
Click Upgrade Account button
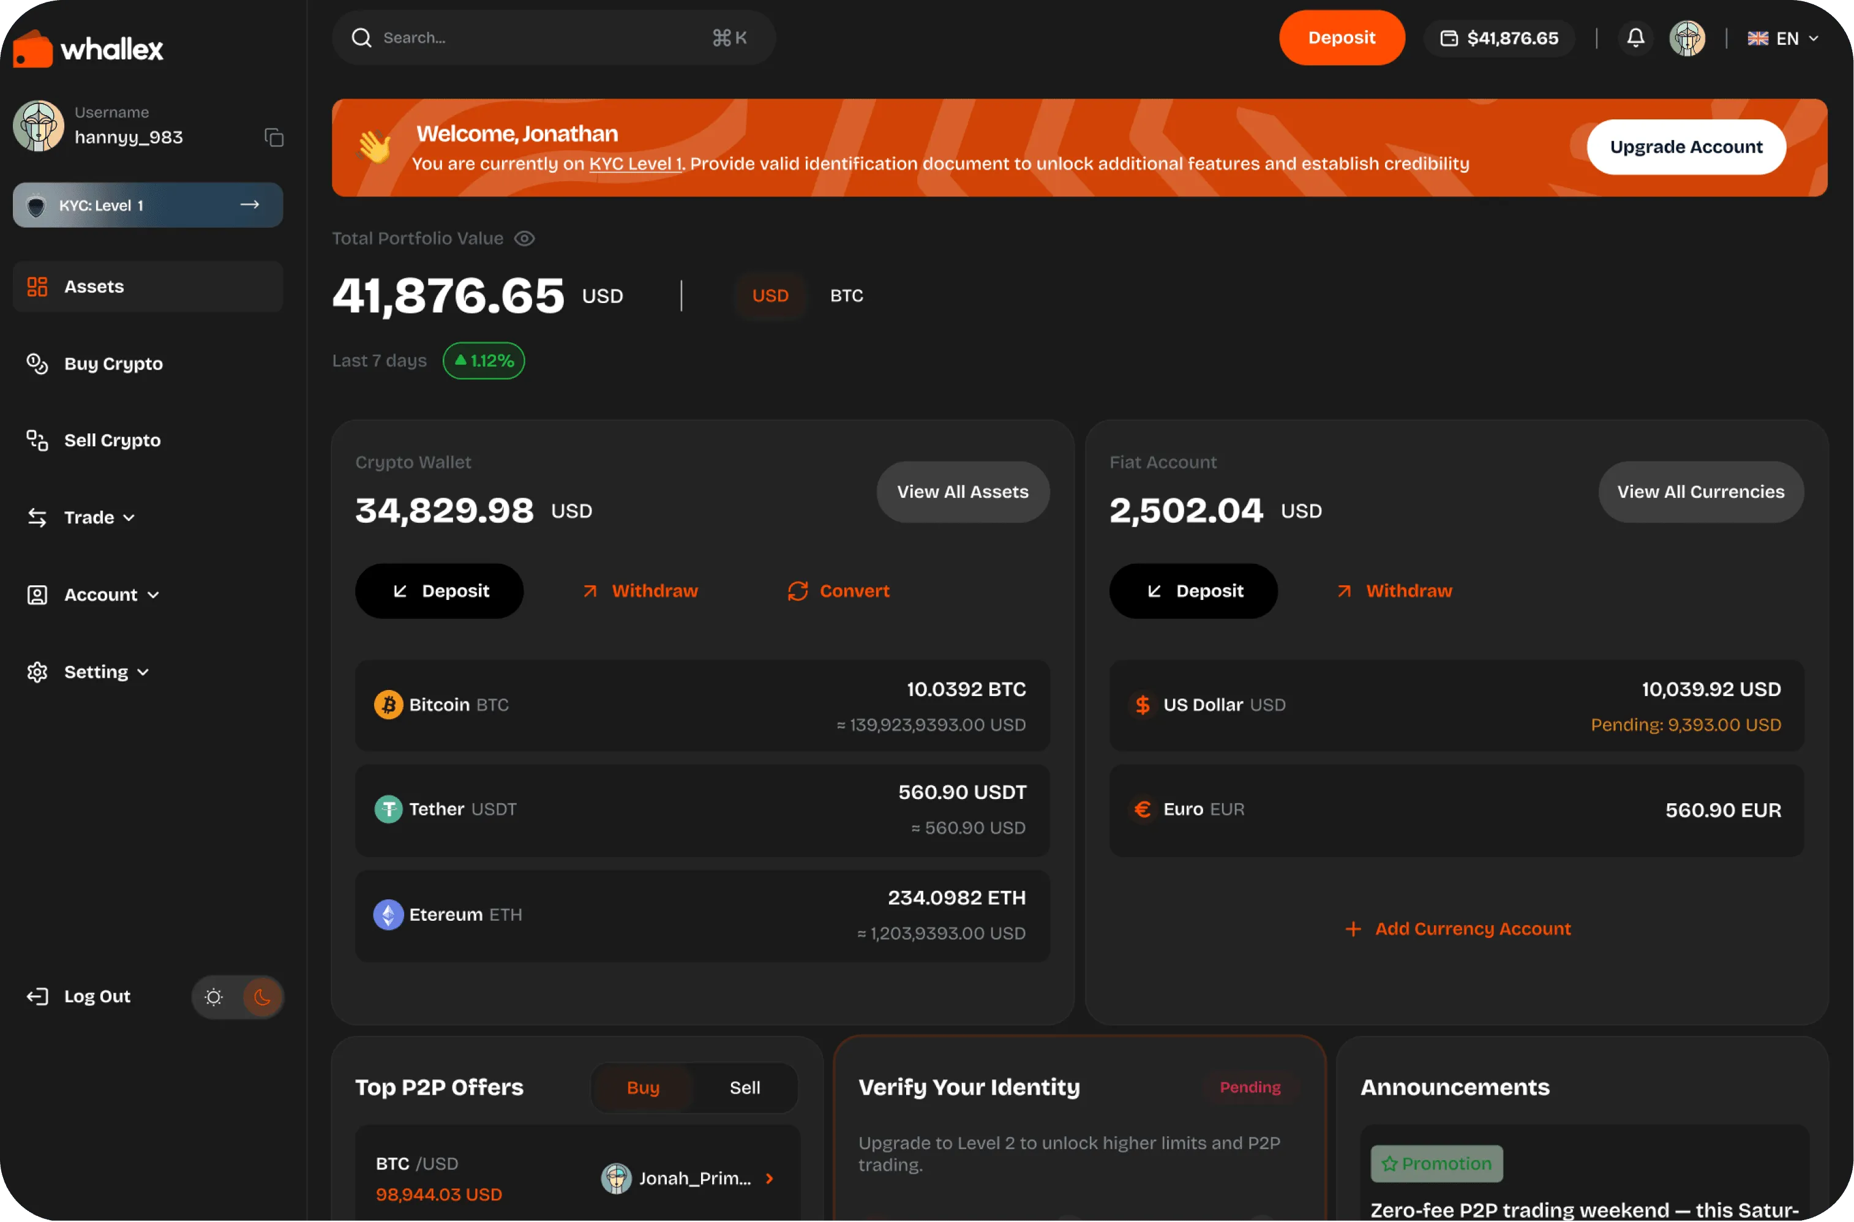click(x=1686, y=146)
